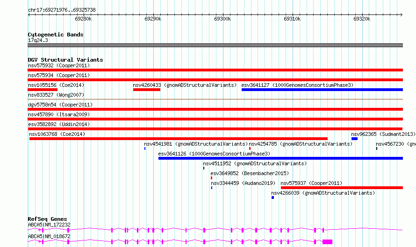Open esv3641126 1000Genomes variant label
Image resolution: width=416 pixels, height=247 pixels.
coord(214,154)
